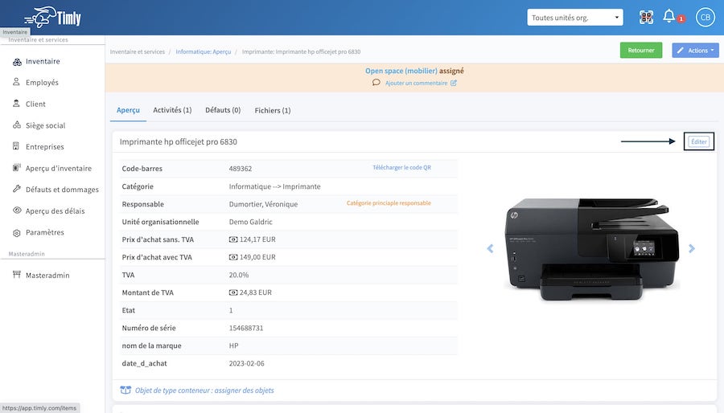Open Entreprises in the sidebar

click(45, 146)
